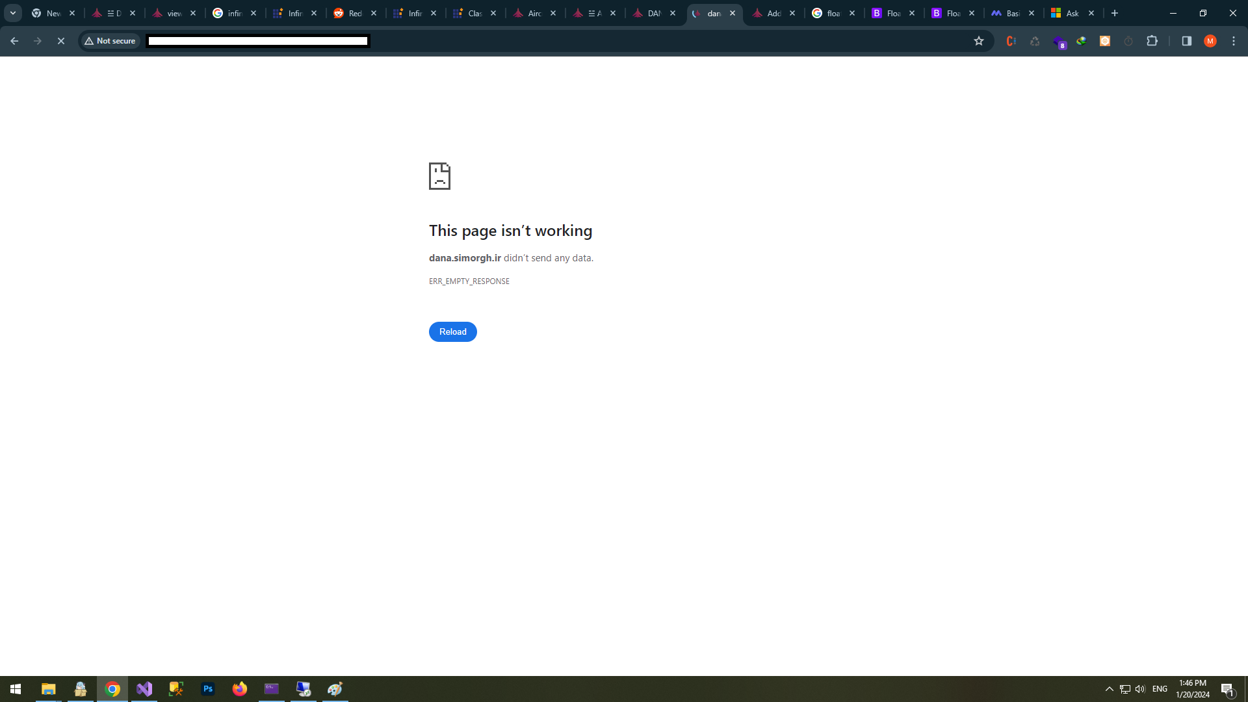Open a new tab with plus button
The image size is (1248, 702).
point(1114,13)
